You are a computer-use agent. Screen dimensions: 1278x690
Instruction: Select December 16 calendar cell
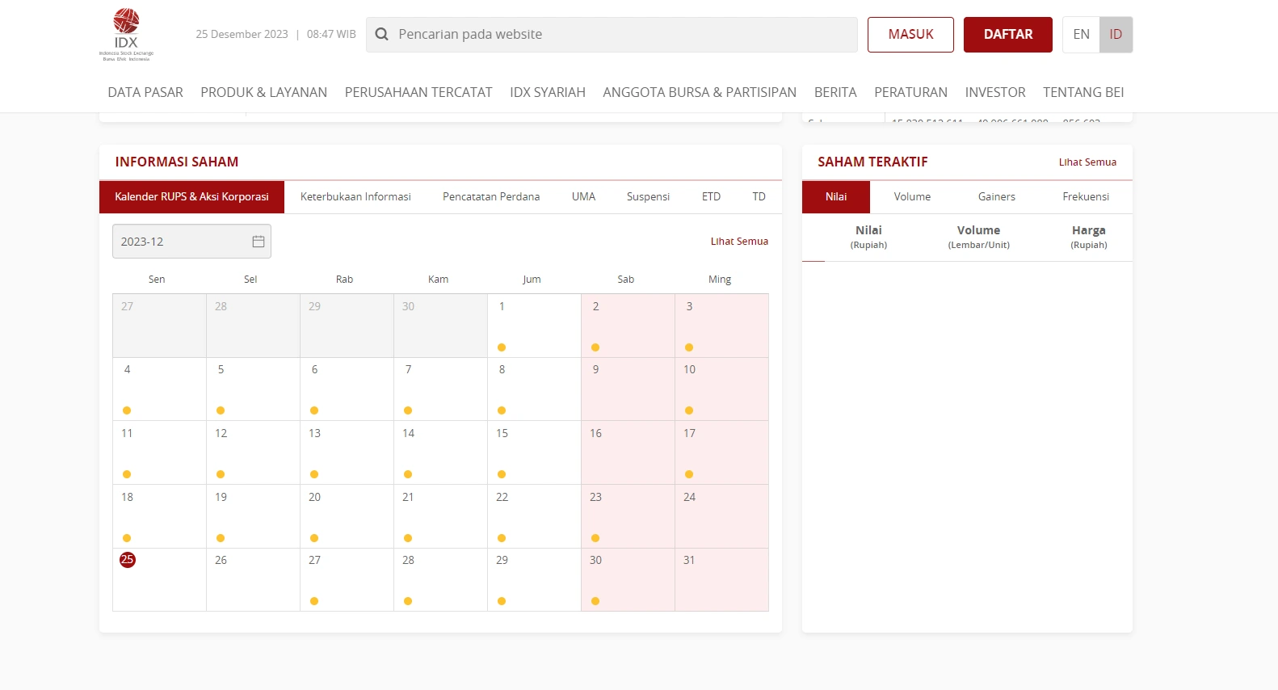tap(628, 452)
